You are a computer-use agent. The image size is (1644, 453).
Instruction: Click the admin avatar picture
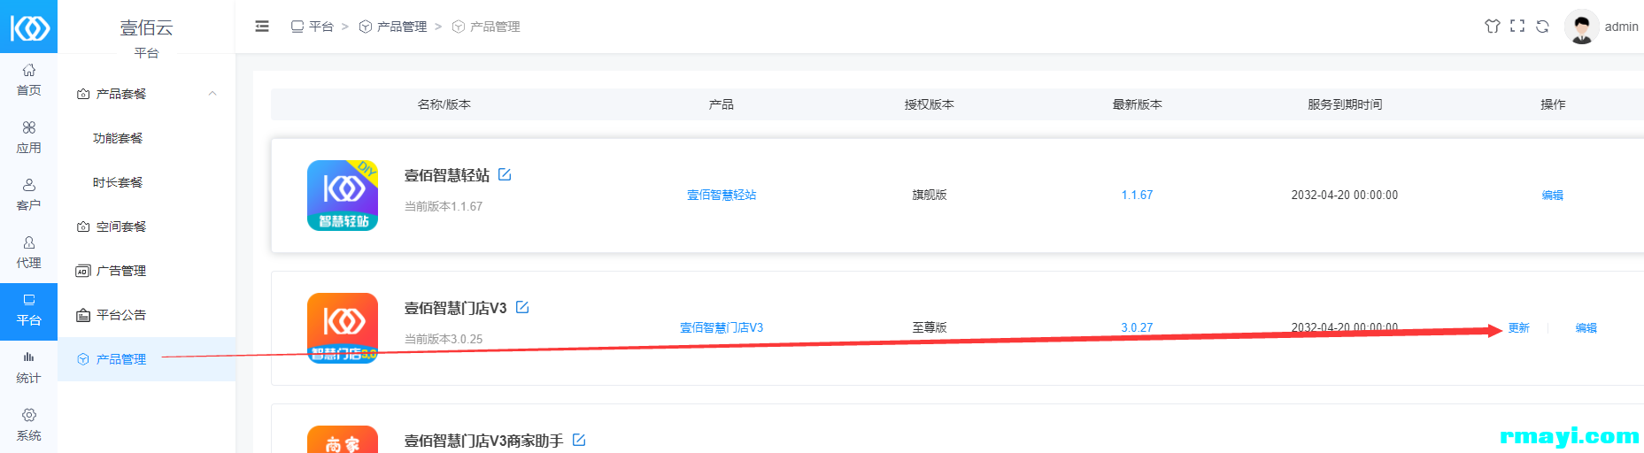1581,27
